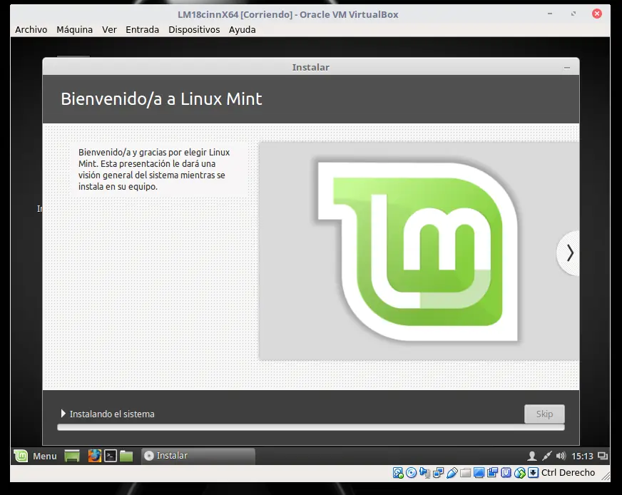Click the 15:13 clock in the panel
Viewport: 622px width, 495px height.
[582, 456]
